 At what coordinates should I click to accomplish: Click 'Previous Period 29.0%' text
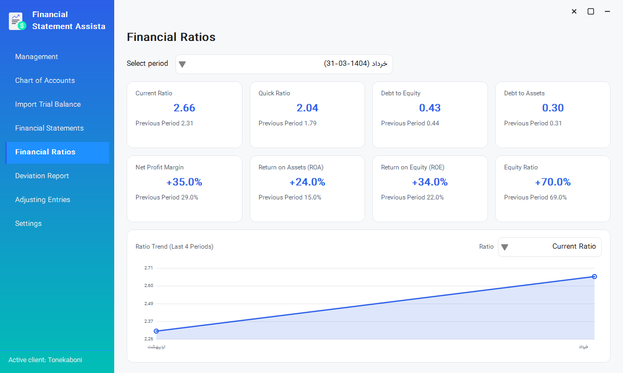click(x=167, y=197)
